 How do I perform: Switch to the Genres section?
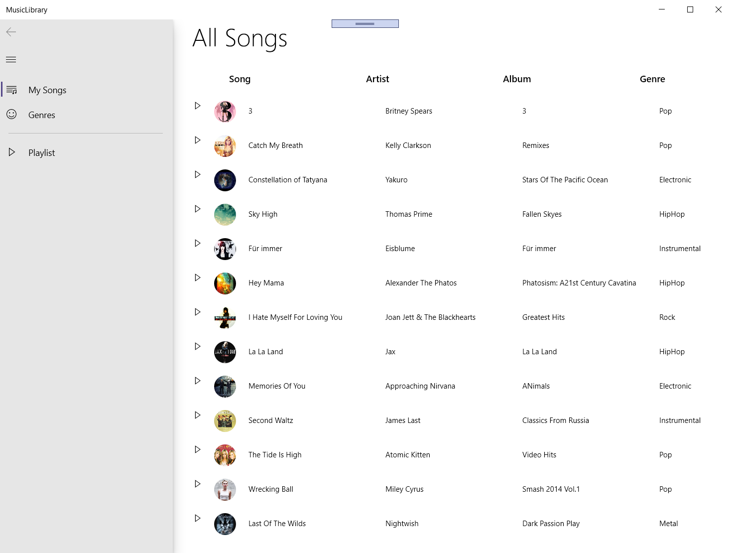41,115
